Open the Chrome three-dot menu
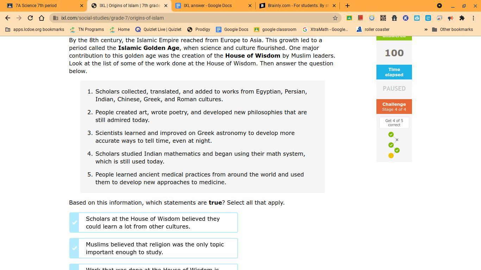Image resolution: width=481 pixels, height=270 pixels. pyautogui.click(x=474, y=18)
